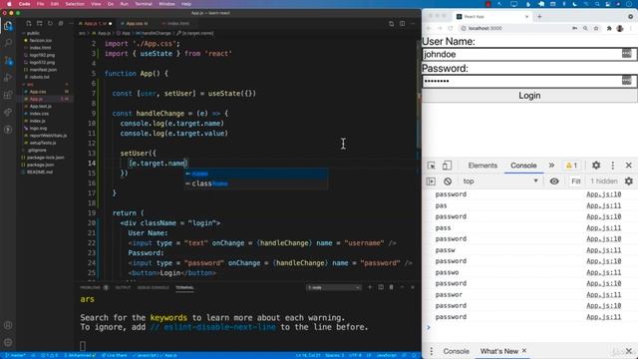Click the User Name input field
This screenshot has height=359, width=638.
coord(529,54)
